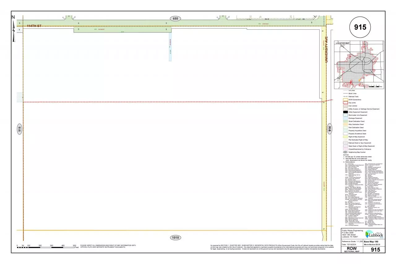Image resolution: width=396 pixels, height=264 pixels.
Task: Click the ROW Subsections legend swatch
Action: tap(345, 100)
